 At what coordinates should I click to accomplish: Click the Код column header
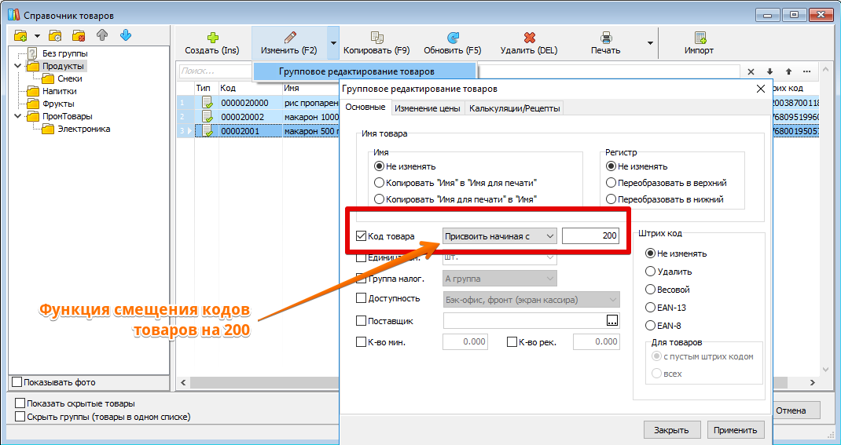click(x=250, y=88)
